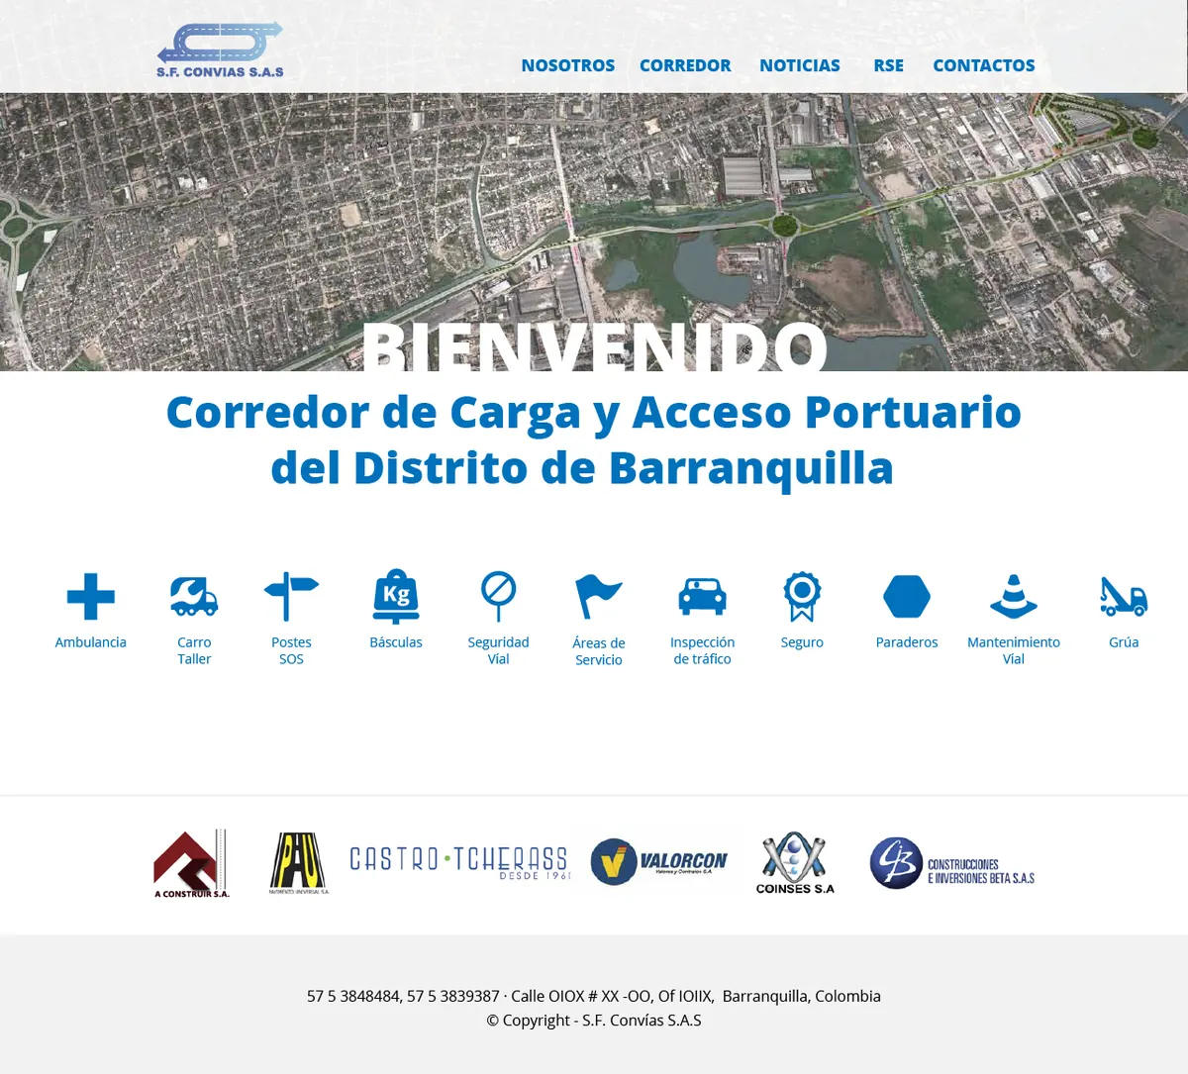Click the PAU Pavimento Universal logo

coord(299,863)
